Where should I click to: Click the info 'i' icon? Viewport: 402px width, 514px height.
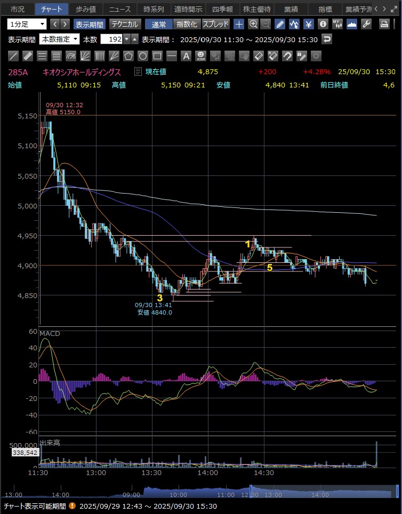tap(323, 24)
